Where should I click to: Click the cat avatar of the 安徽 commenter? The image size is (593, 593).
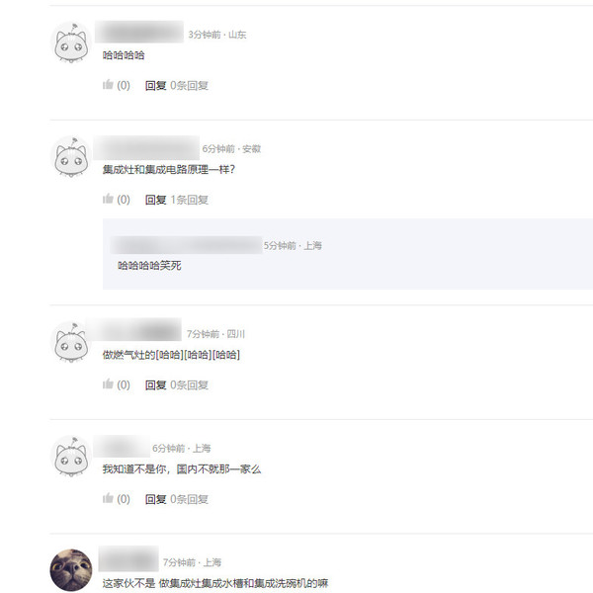71,157
